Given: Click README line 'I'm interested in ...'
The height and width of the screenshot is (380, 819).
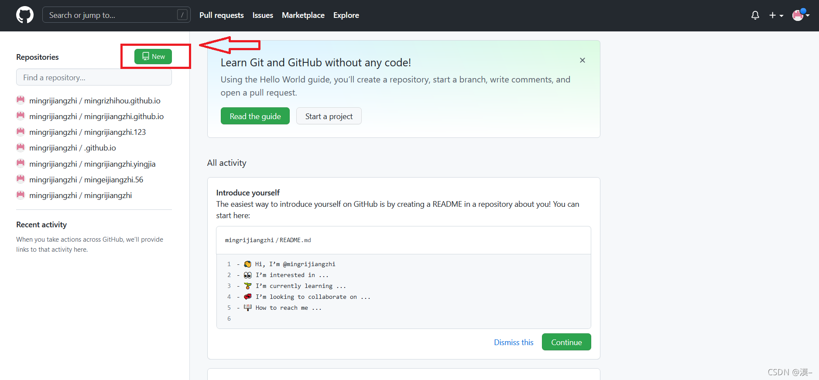Looking at the screenshot, I should coord(292,275).
